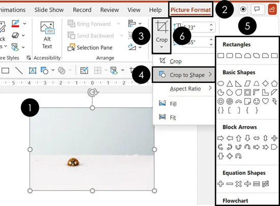Screen dimensions: 280x206
Task: Toggle the Record button circle
Action: point(243,9)
